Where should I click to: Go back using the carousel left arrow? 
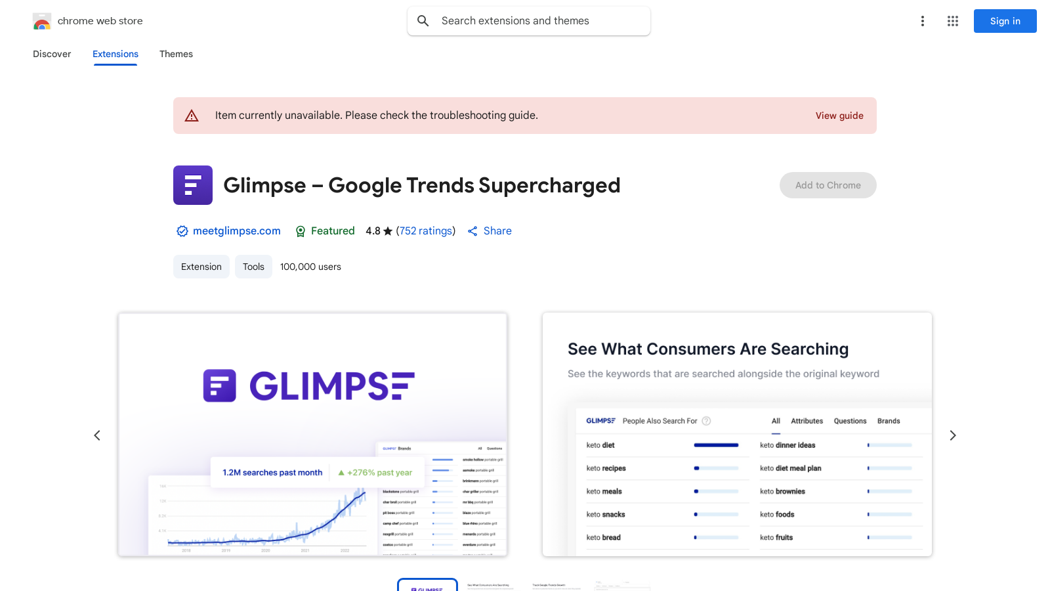click(x=97, y=435)
